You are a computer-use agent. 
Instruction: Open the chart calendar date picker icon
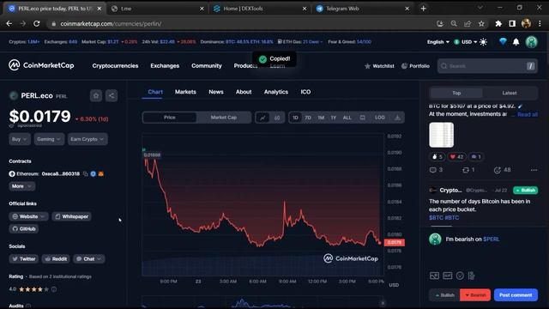(362, 118)
